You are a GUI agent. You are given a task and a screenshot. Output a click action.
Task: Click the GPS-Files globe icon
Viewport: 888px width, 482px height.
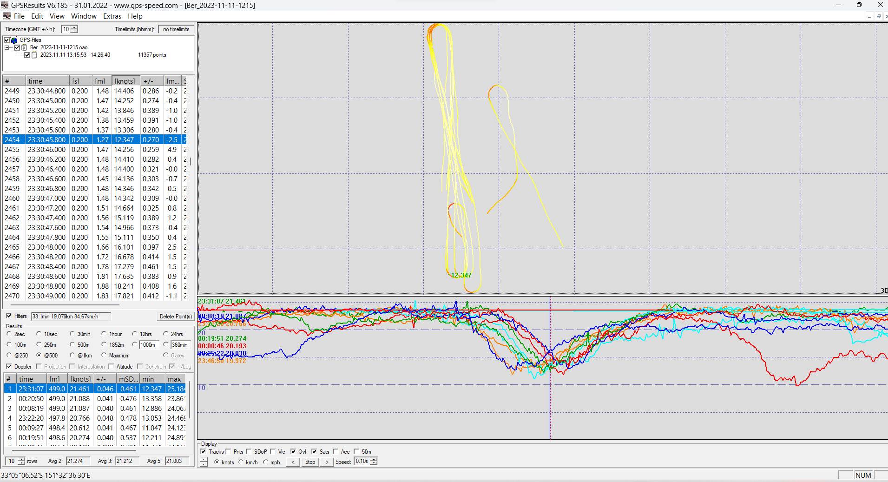[x=14, y=40]
